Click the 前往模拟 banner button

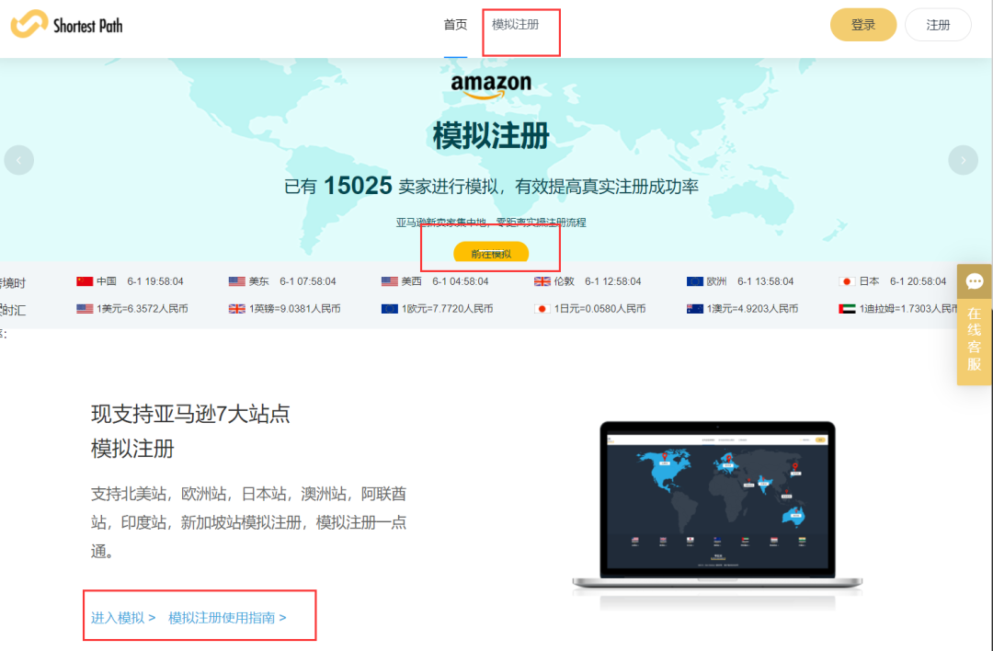491,252
